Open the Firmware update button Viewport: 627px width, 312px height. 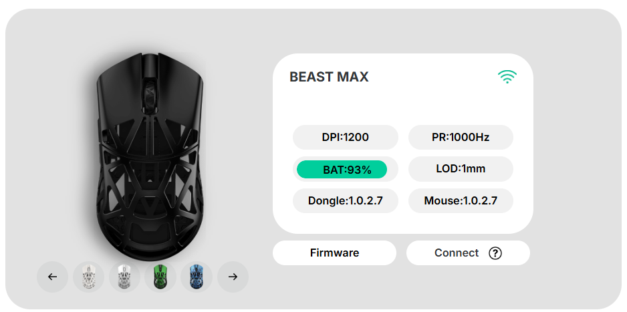(334, 253)
